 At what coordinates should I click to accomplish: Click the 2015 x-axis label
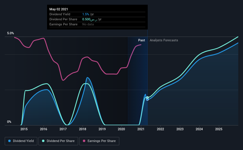24,129
